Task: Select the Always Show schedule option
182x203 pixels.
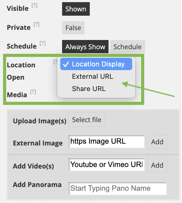Action: click(85, 47)
